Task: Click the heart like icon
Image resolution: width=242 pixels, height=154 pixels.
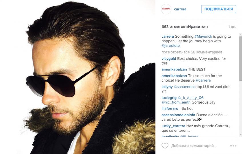Action: pos(165,146)
